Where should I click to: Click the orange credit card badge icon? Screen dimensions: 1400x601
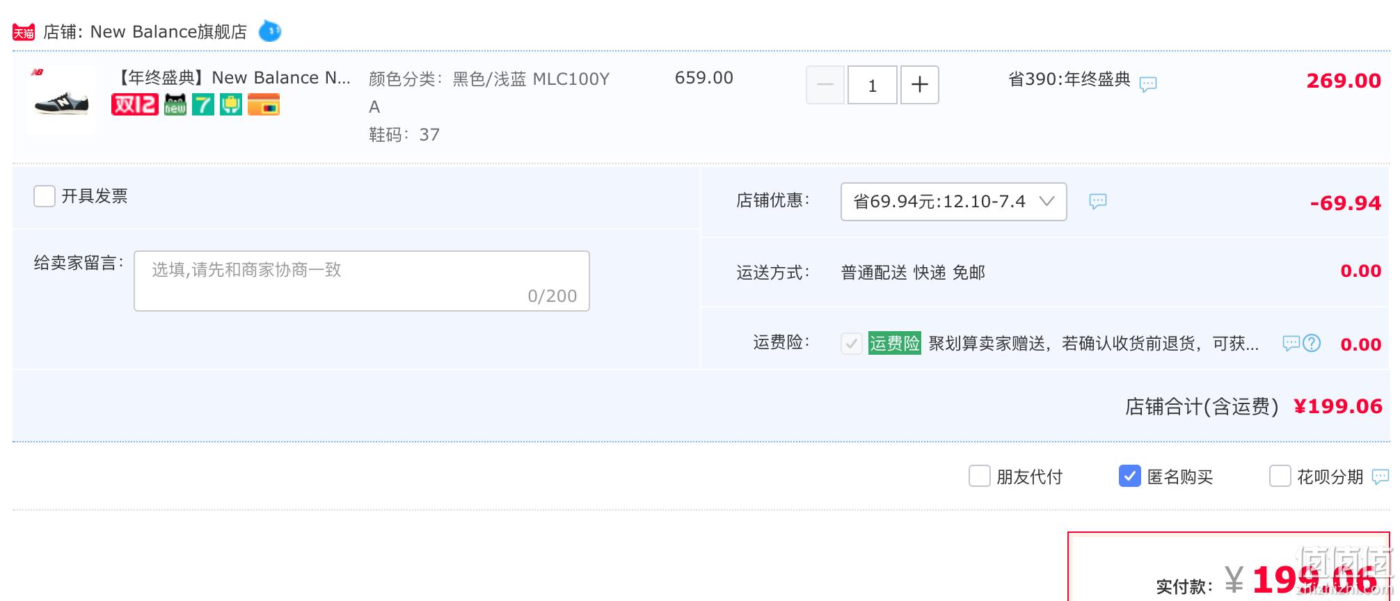[x=264, y=104]
